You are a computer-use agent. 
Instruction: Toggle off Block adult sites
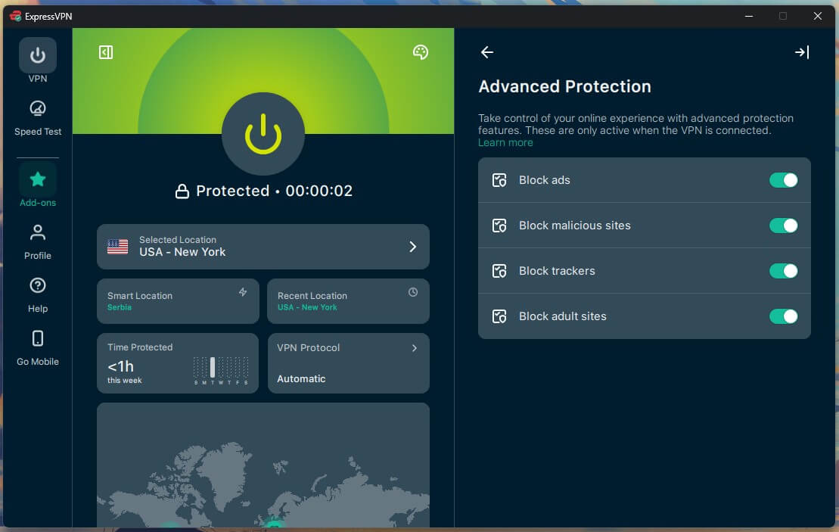coord(783,316)
